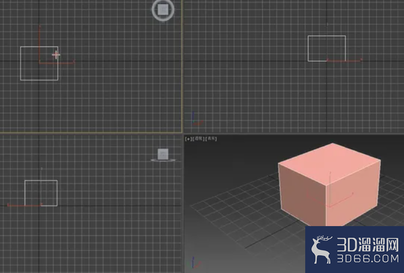Open the [+] general viewport menu

[x=188, y=139]
